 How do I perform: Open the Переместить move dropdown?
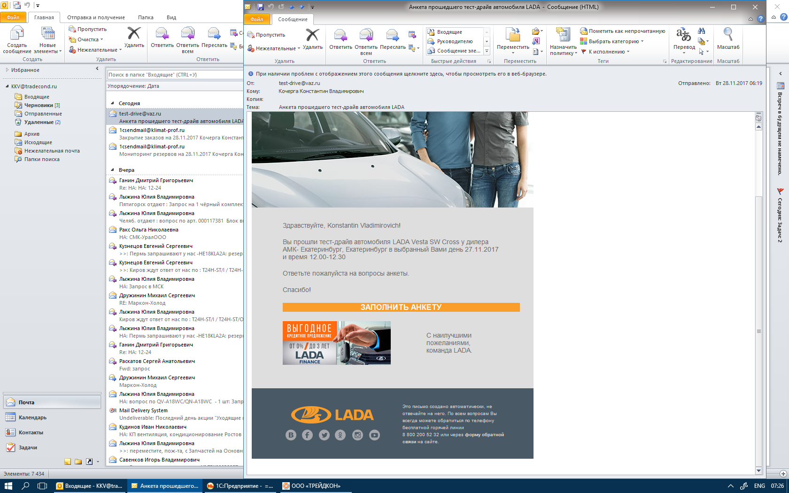(513, 41)
